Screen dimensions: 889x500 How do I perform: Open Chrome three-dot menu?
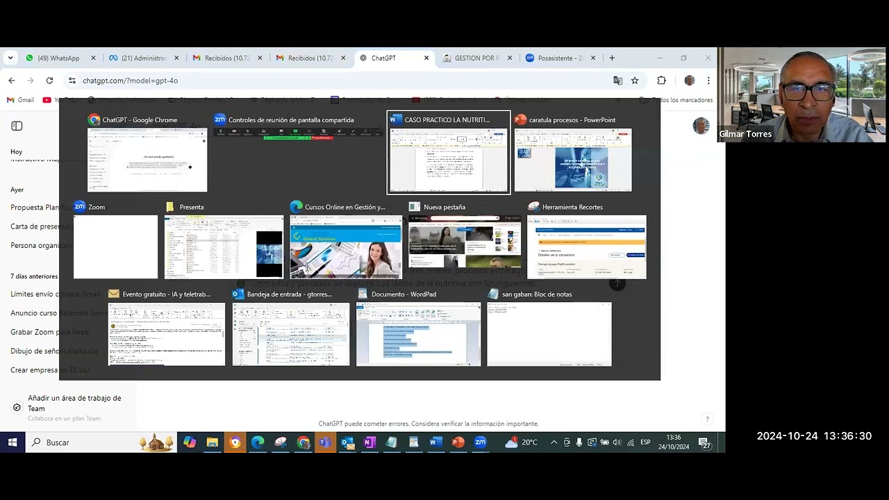pos(708,81)
